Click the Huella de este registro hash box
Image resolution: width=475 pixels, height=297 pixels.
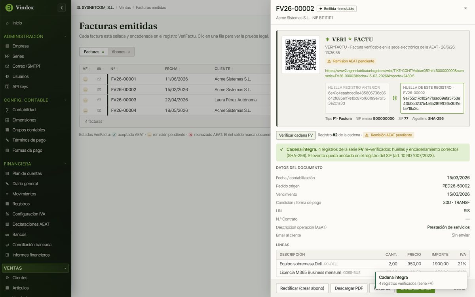(x=432, y=98)
